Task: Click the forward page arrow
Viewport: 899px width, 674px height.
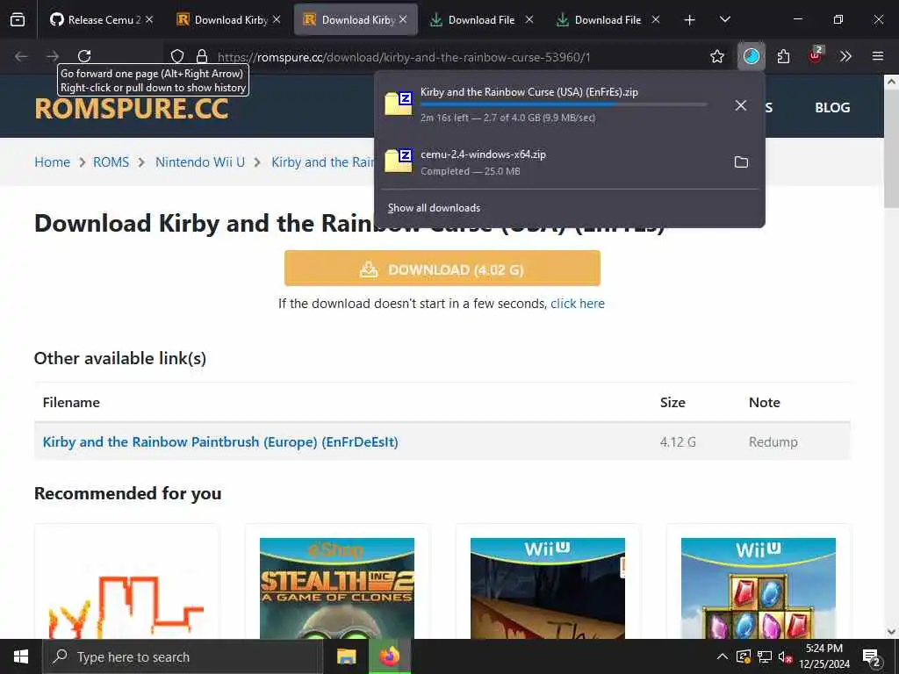Action: click(52, 56)
